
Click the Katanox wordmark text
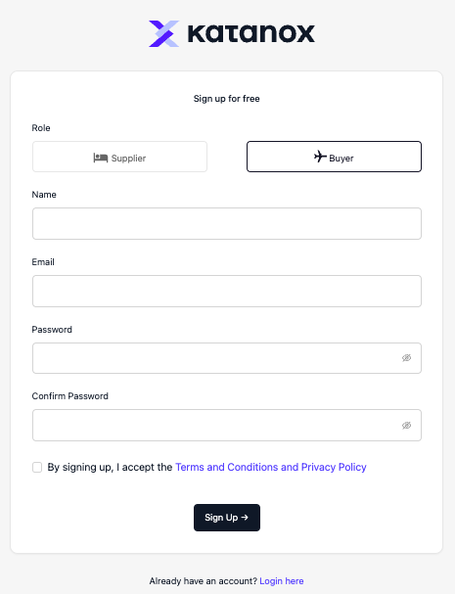click(x=250, y=33)
